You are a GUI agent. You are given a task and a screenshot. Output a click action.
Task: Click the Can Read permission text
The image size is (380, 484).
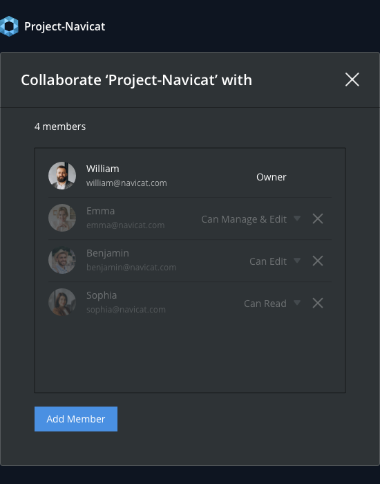(265, 304)
